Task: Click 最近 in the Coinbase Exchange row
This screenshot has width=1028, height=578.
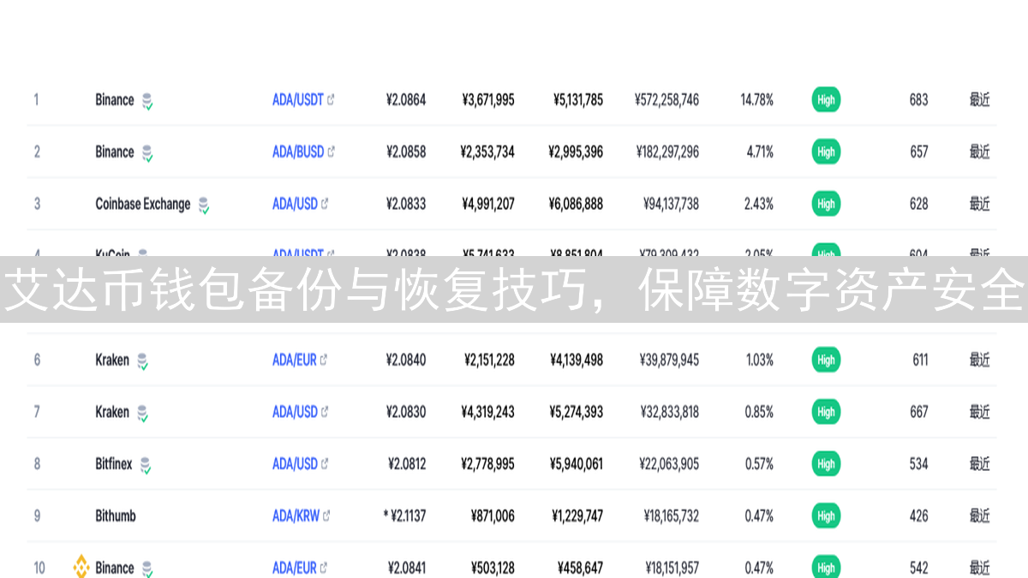Action: coord(979,204)
